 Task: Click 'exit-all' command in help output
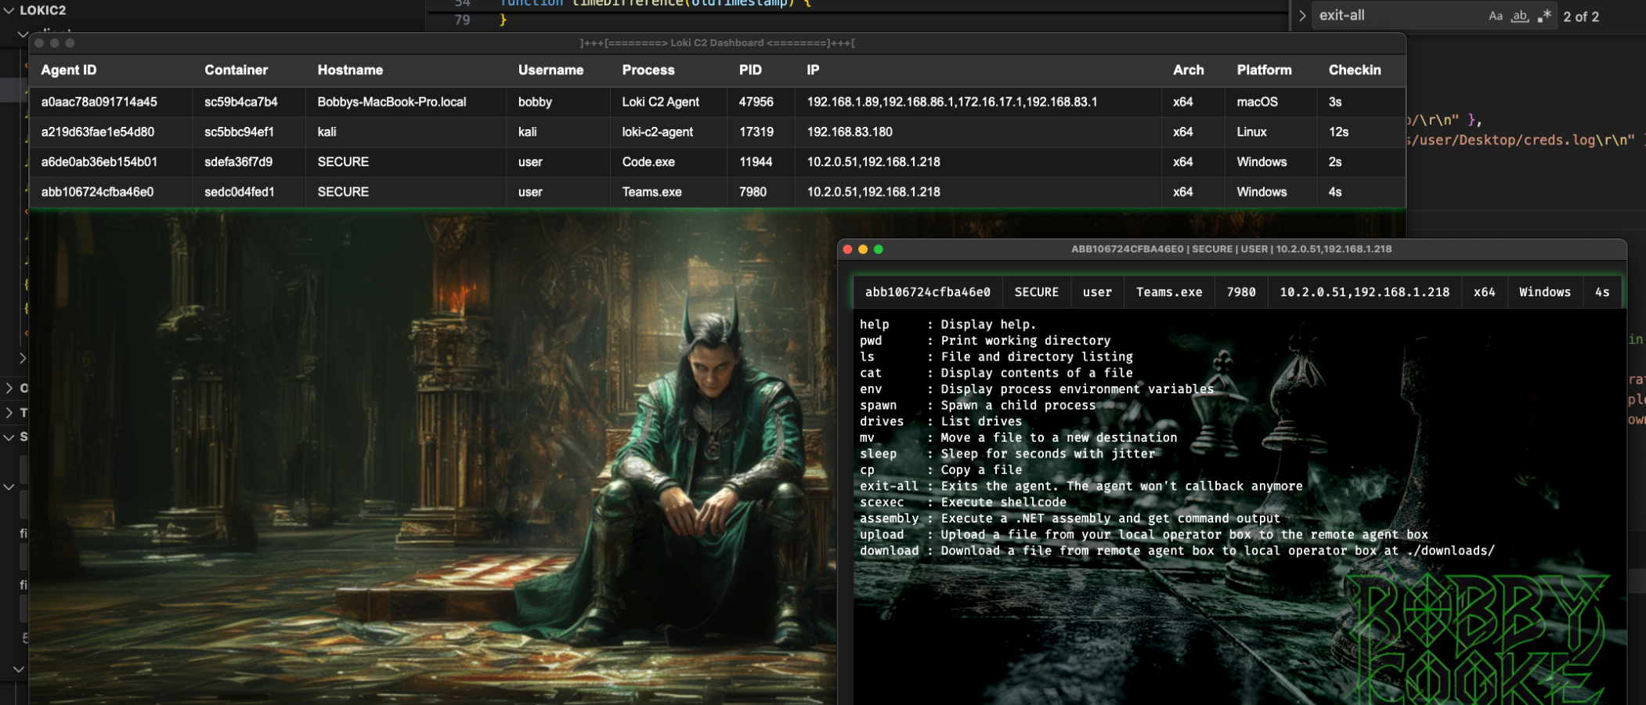pos(889,486)
